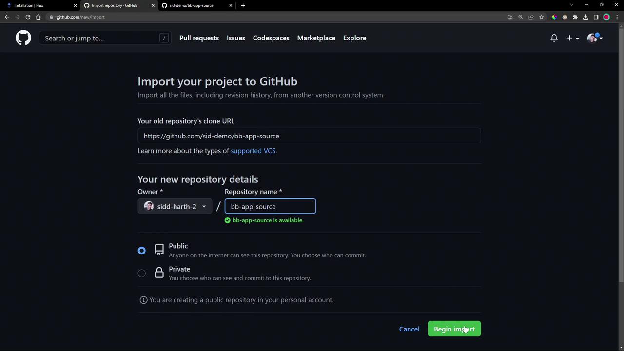The image size is (624, 351).
Task: Click the browser home icon
Action: click(39, 17)
